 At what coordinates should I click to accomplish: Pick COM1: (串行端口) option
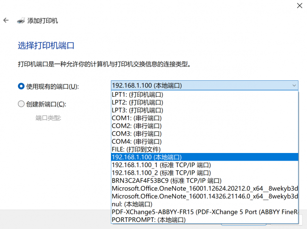205,118
